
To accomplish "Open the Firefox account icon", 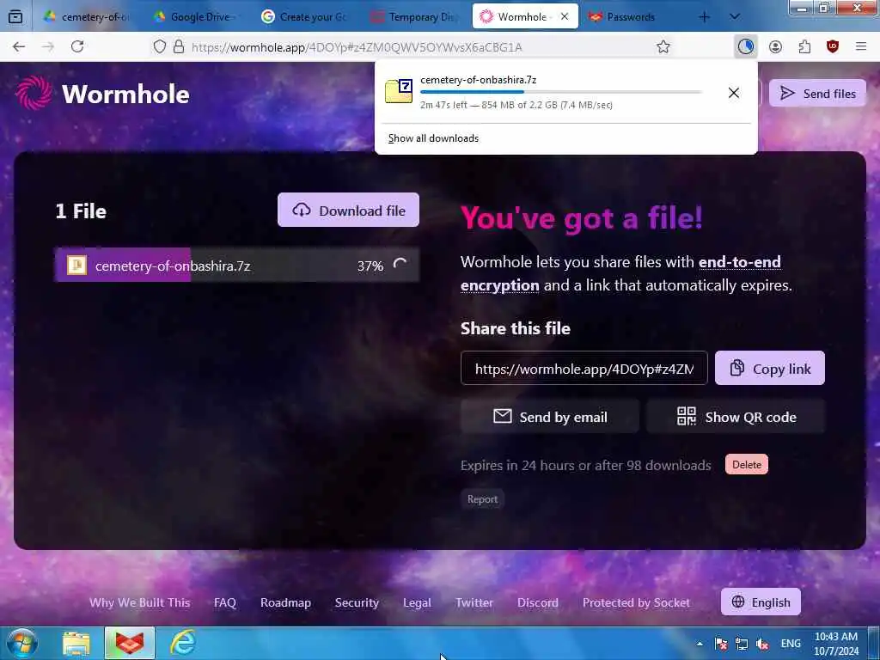I will point(776,46).
